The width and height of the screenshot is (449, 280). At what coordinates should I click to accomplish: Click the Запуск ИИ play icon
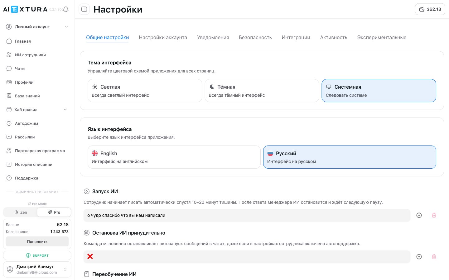point(87,191)
